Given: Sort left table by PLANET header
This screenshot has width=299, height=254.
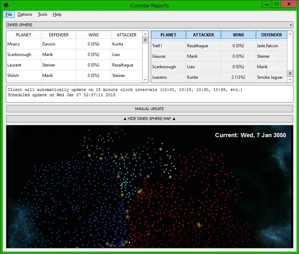Looking at the screenshot, I should pos(24,35).
